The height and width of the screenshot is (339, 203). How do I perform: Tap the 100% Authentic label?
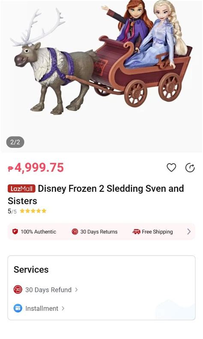[x=39, y=232]
